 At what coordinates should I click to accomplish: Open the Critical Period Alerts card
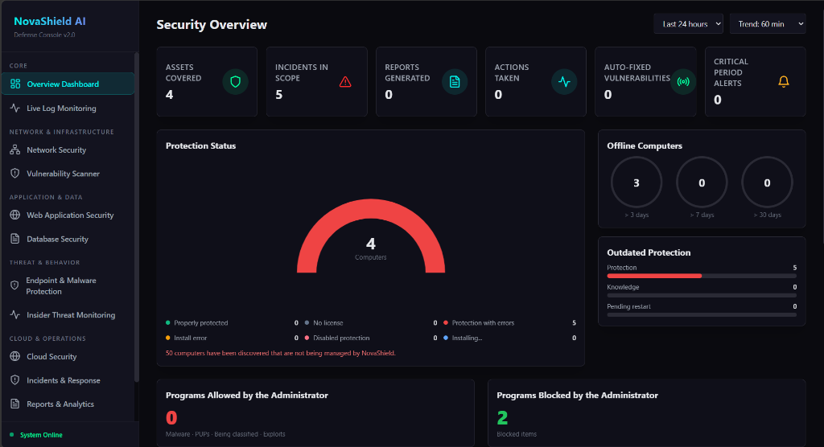pos(755,81)
